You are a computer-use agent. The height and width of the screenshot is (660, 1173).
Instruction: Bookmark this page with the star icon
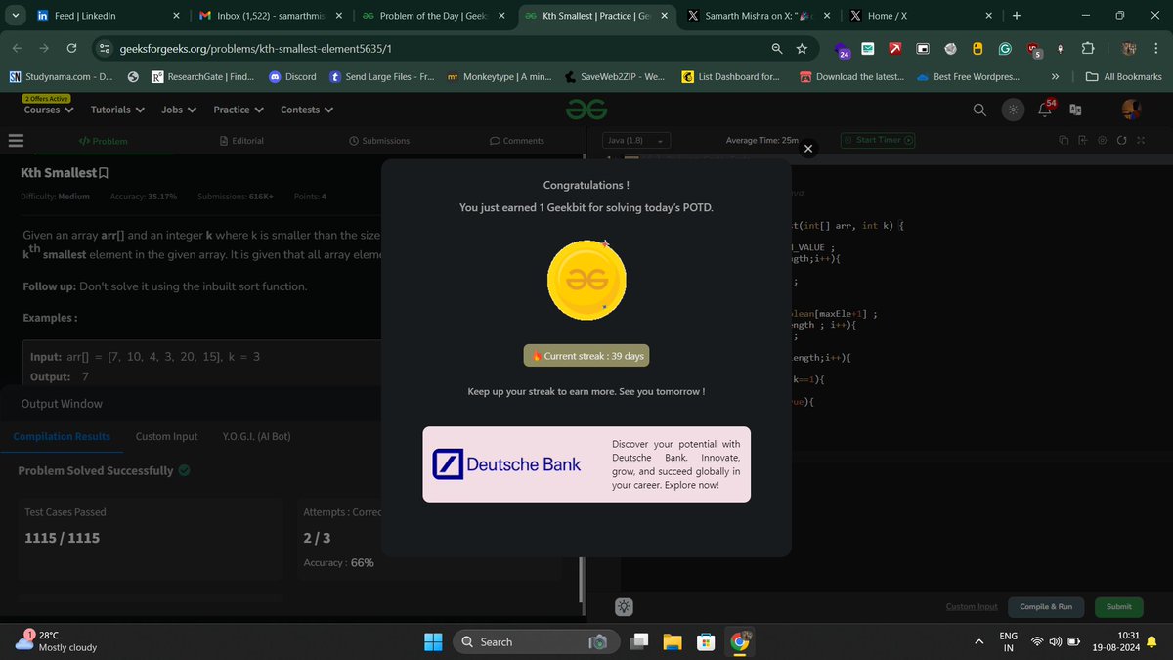click(x=802, y=48)
